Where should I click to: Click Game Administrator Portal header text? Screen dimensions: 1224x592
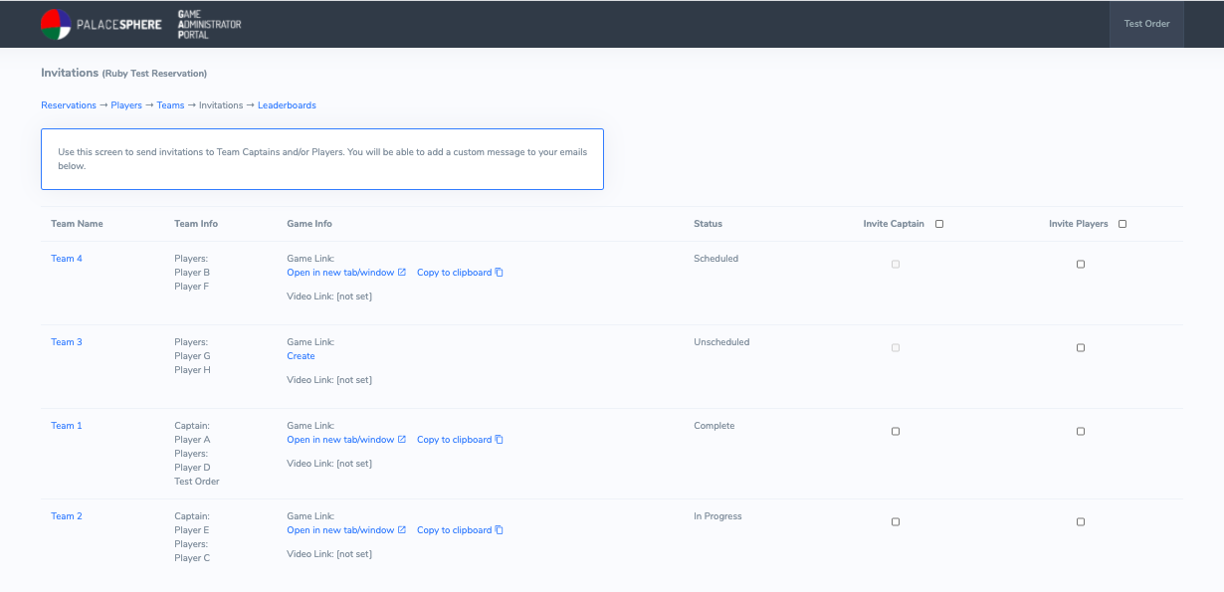[x=209, y=24]
